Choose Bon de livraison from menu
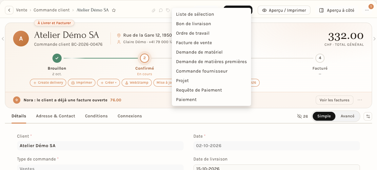 pyautogui.click(x=211, y=24)
